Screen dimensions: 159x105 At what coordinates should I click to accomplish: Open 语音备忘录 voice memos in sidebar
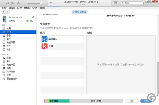click(18, 79)
